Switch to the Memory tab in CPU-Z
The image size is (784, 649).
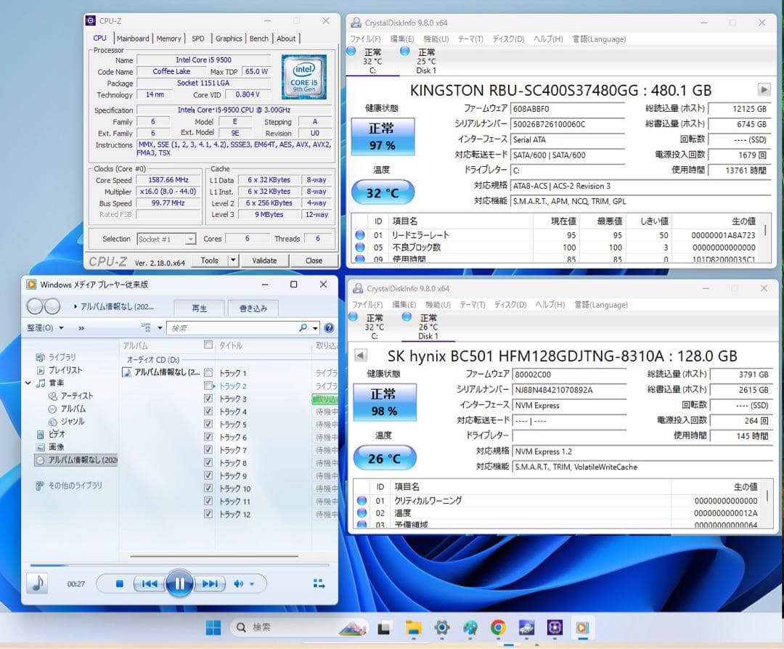click(168, 38)
